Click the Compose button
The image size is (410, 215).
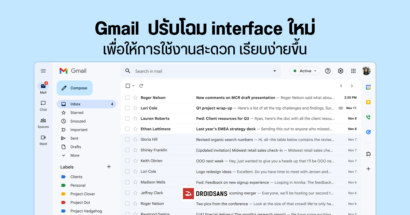click(74, 88)
